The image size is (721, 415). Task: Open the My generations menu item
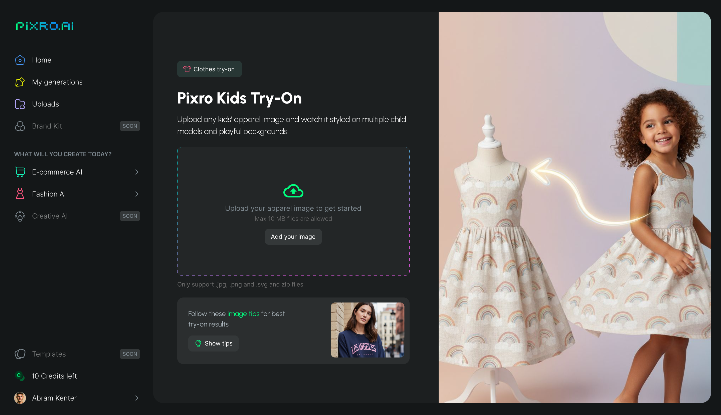point(57,82)
